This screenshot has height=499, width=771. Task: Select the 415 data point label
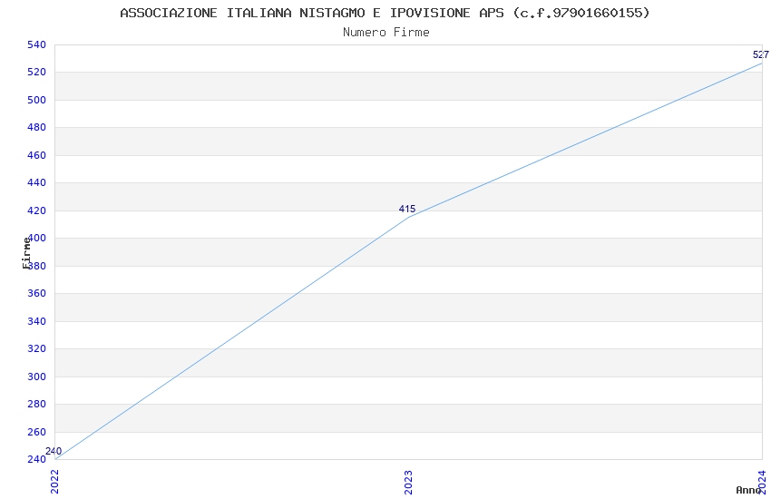(x=407, y=209)
